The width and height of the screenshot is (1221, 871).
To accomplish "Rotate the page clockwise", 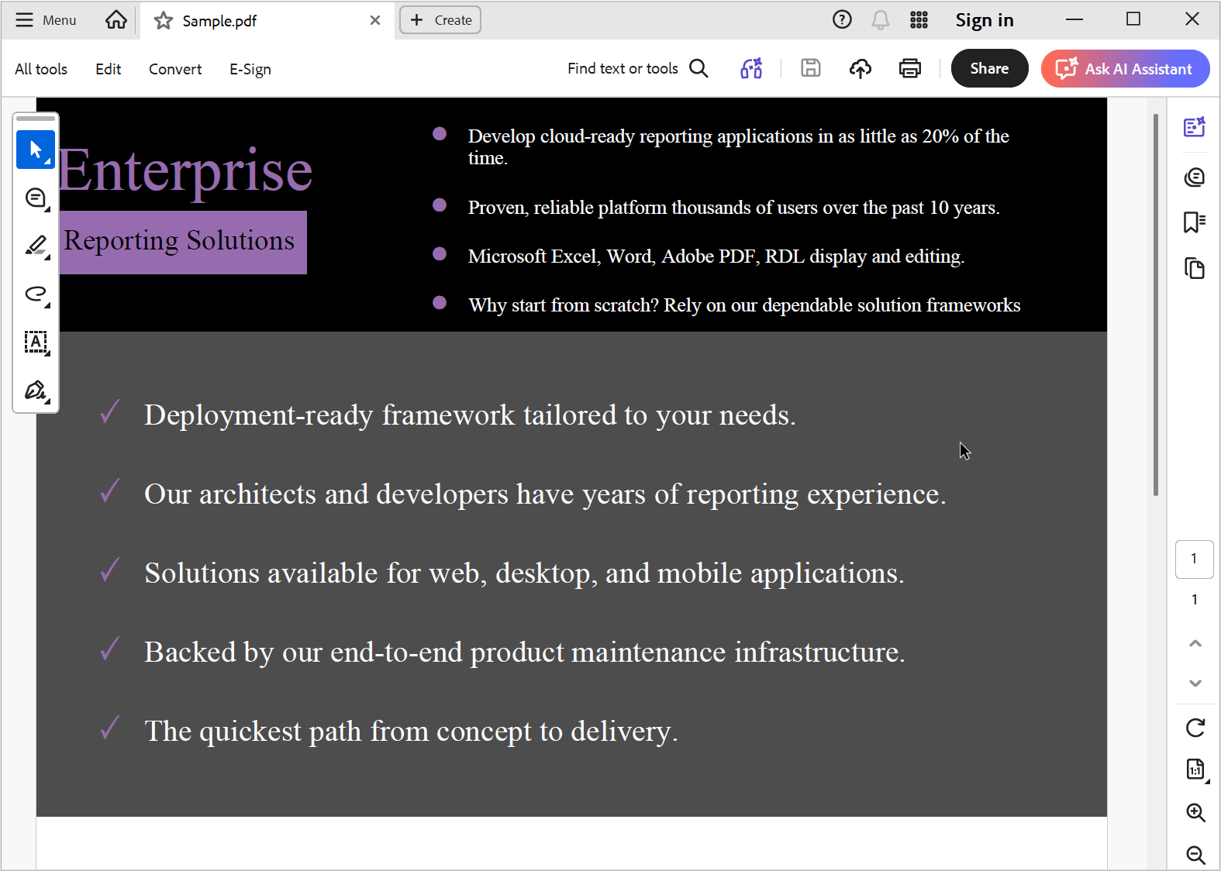I will pyautogui.click(x=1195, y=728).
